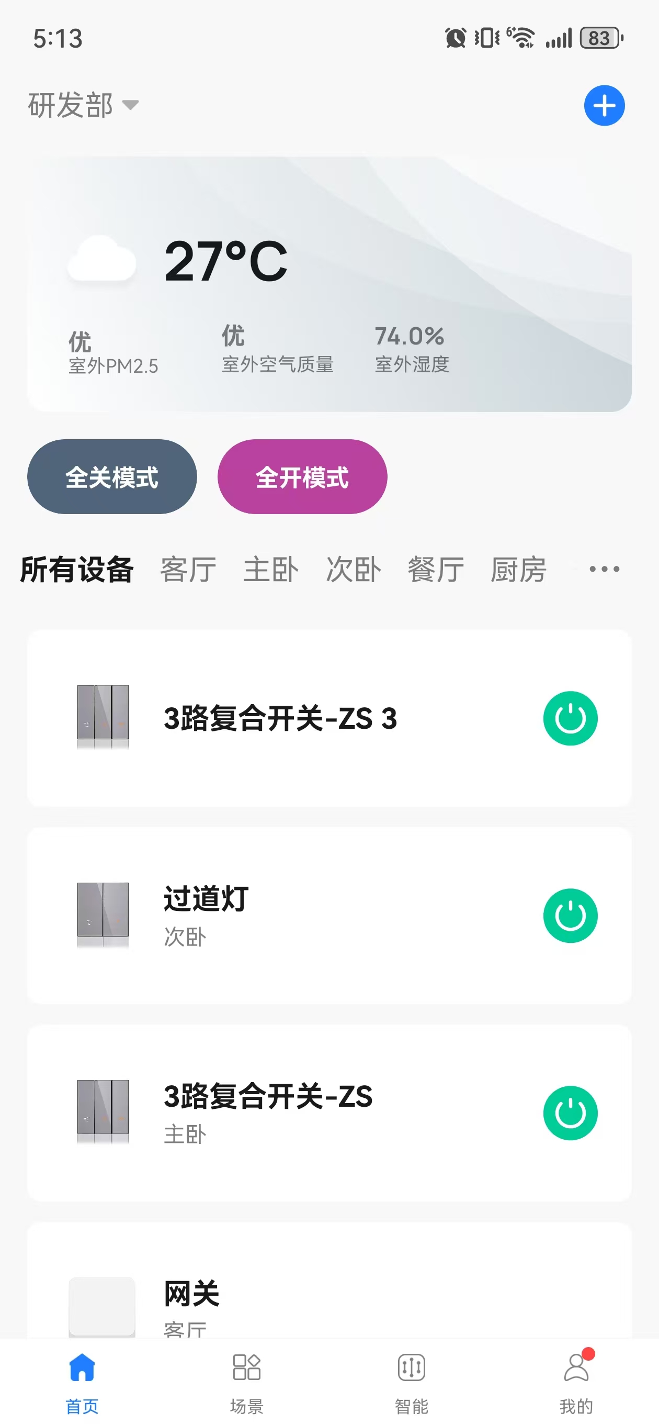Toggle power for 过道灯
659x1424 pixels.
pos(570,916)
